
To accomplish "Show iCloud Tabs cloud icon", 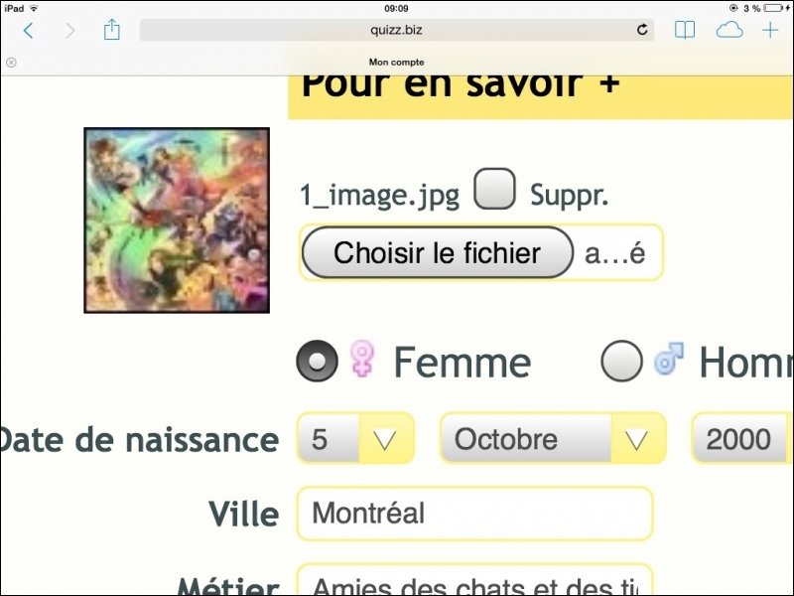I will 729,31.
